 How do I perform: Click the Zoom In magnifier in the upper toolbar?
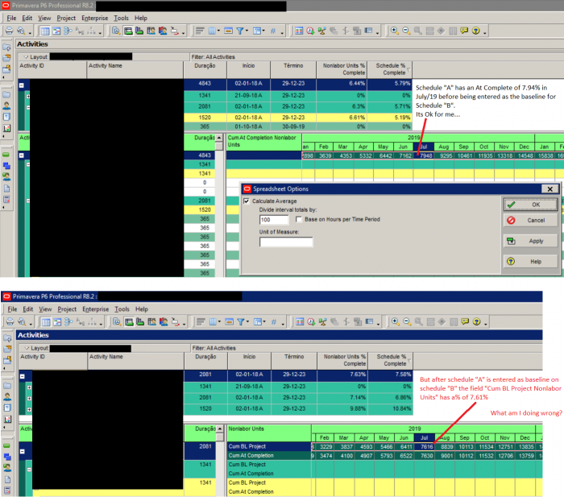point(395,31)
